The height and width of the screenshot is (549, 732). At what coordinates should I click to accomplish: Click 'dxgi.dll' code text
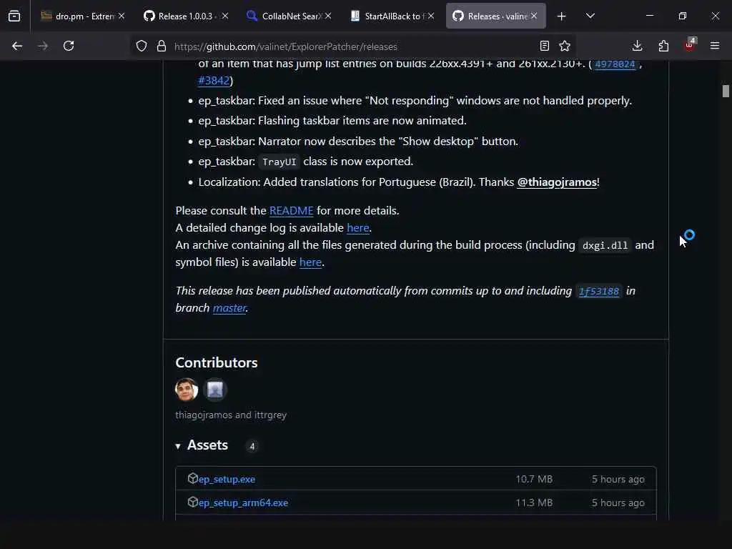point(605,246)
